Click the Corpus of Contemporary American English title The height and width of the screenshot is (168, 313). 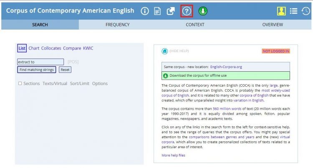pos(70,10)
